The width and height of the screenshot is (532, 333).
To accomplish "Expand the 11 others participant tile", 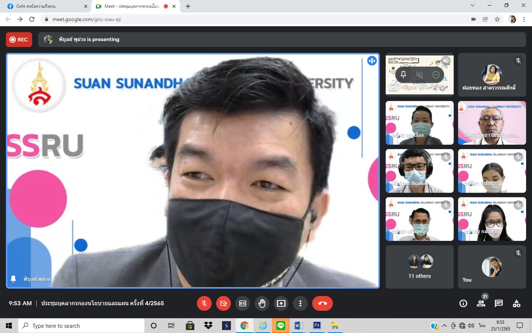I will [420, 267].
